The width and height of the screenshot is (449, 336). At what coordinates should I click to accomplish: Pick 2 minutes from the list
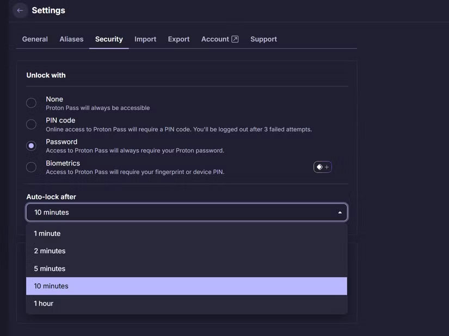(x=50, y=251)
